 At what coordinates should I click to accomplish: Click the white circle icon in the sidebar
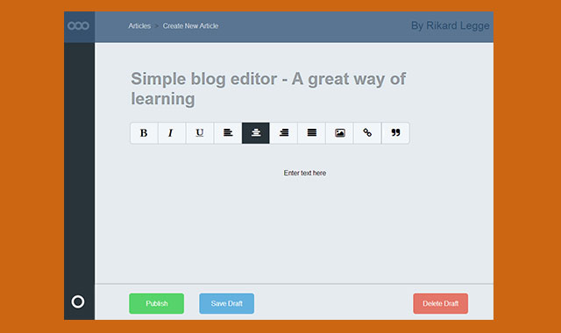point(78,301)
